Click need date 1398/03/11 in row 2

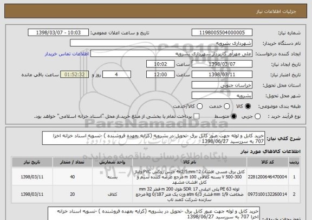coord(32,194)
